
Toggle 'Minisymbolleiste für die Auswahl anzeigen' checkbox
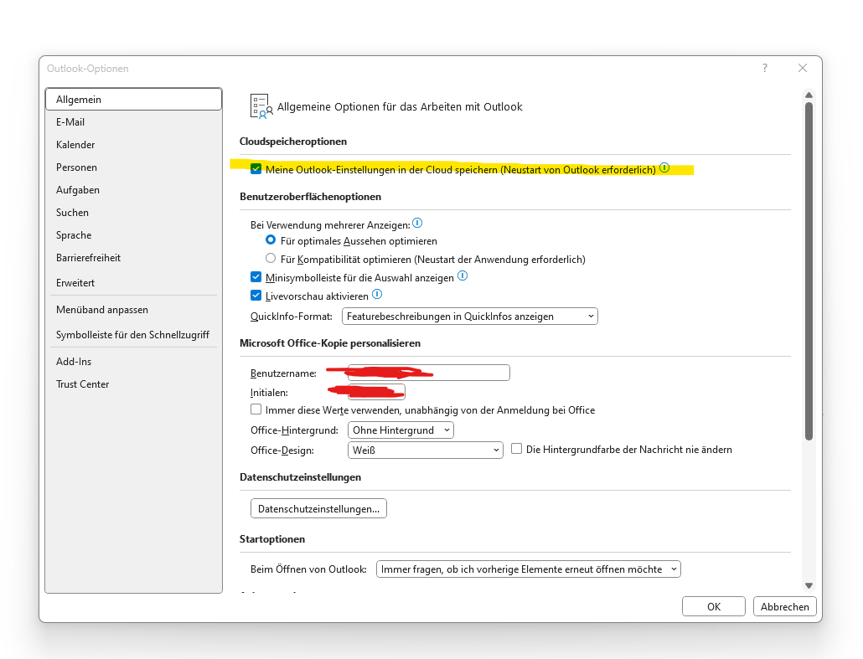(256, 276)
